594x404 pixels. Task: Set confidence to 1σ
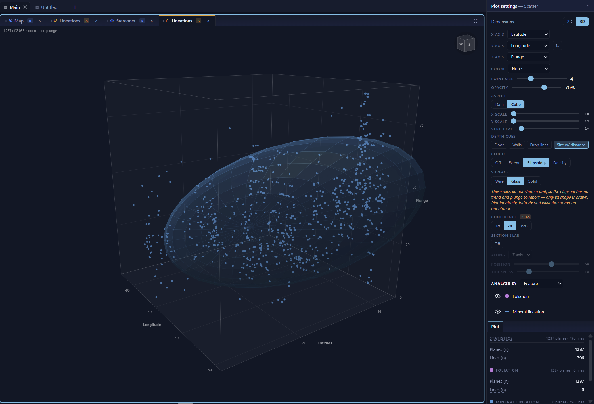(x=497, y=226)
